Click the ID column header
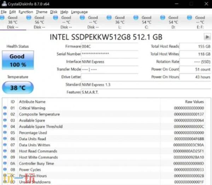 (13, 102)
